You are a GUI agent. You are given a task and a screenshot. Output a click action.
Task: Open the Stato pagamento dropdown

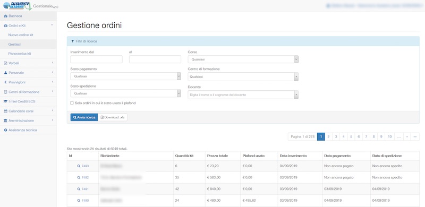click(125, 76)
